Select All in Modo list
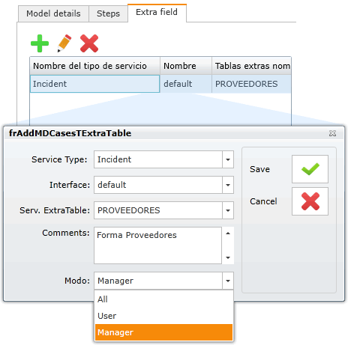This screenshot has height=345, width=348. coord(163,299)
